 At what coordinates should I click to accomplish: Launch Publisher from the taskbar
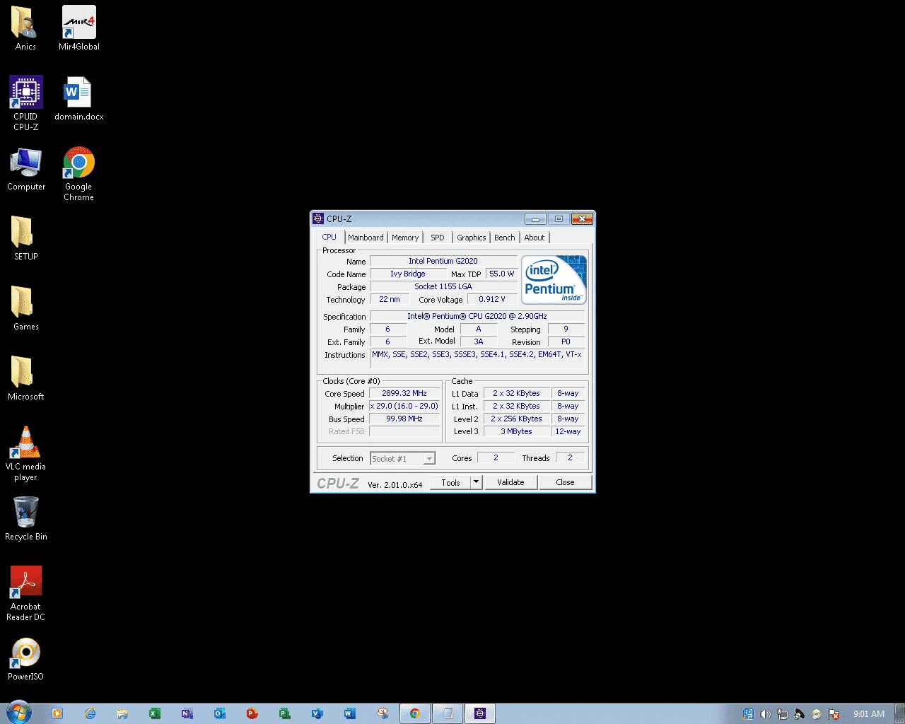point(285,713)
